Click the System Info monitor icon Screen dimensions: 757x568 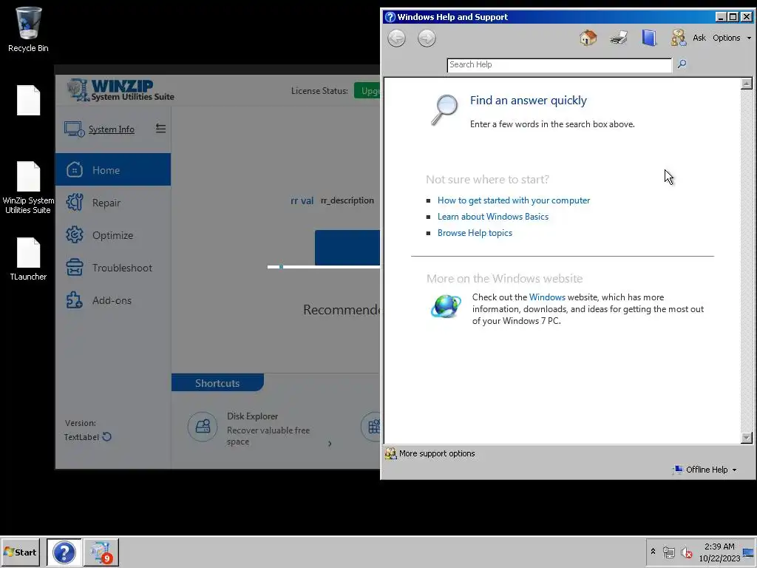click(x=75, y=129)
